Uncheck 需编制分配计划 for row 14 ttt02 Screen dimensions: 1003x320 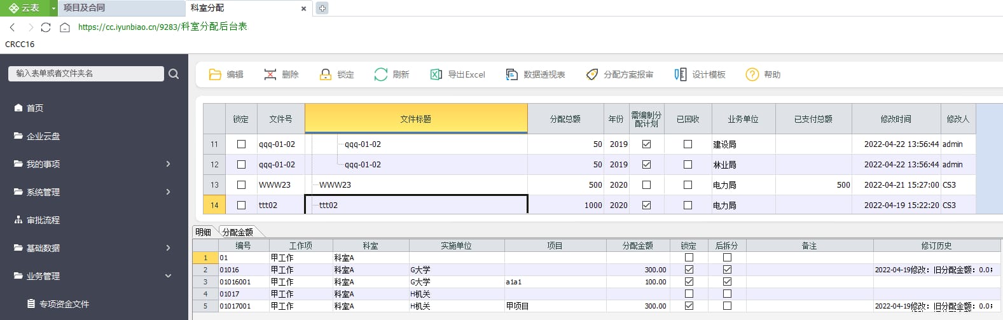(x=647, y=205)
